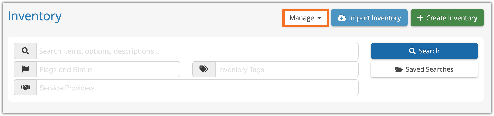Click the Inventory page heading
Viewport: 494px width, 116px height.
click(35, 16)
